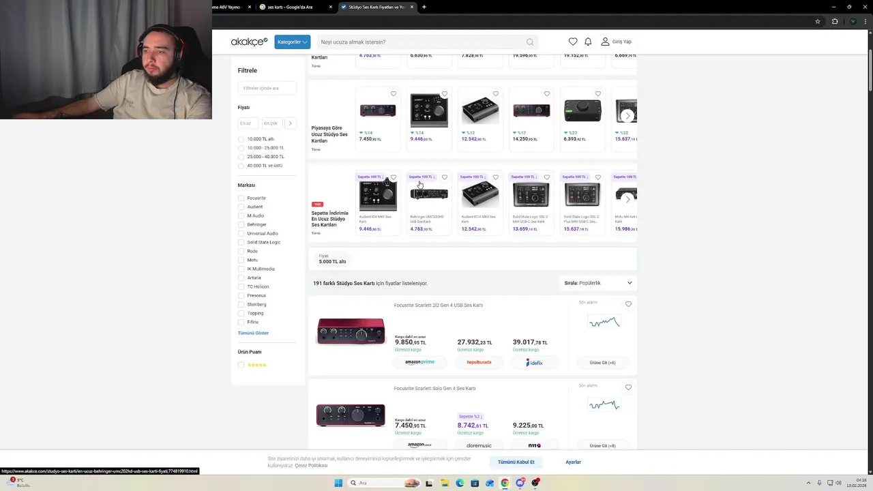Advance 'Piyasaya Göre Ucuz' carousel with next arrow
Image resolution: width=873 pixels, height=491 pixels.
tap(627, 116)
